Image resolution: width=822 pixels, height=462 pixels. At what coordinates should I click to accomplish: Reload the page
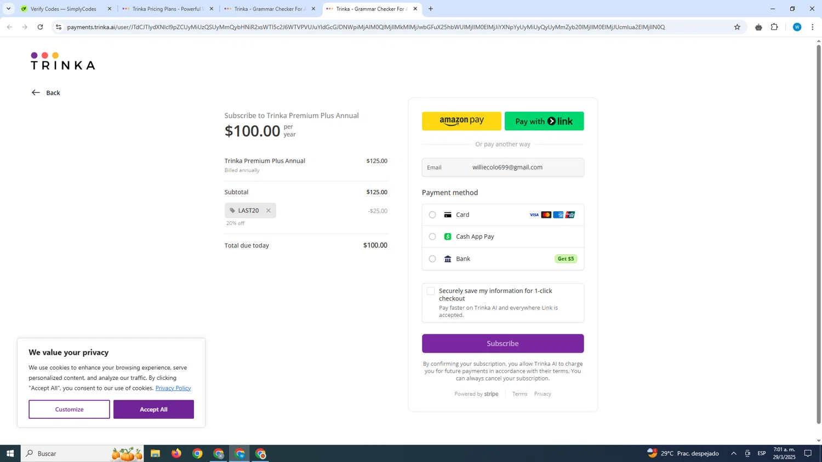41,27
